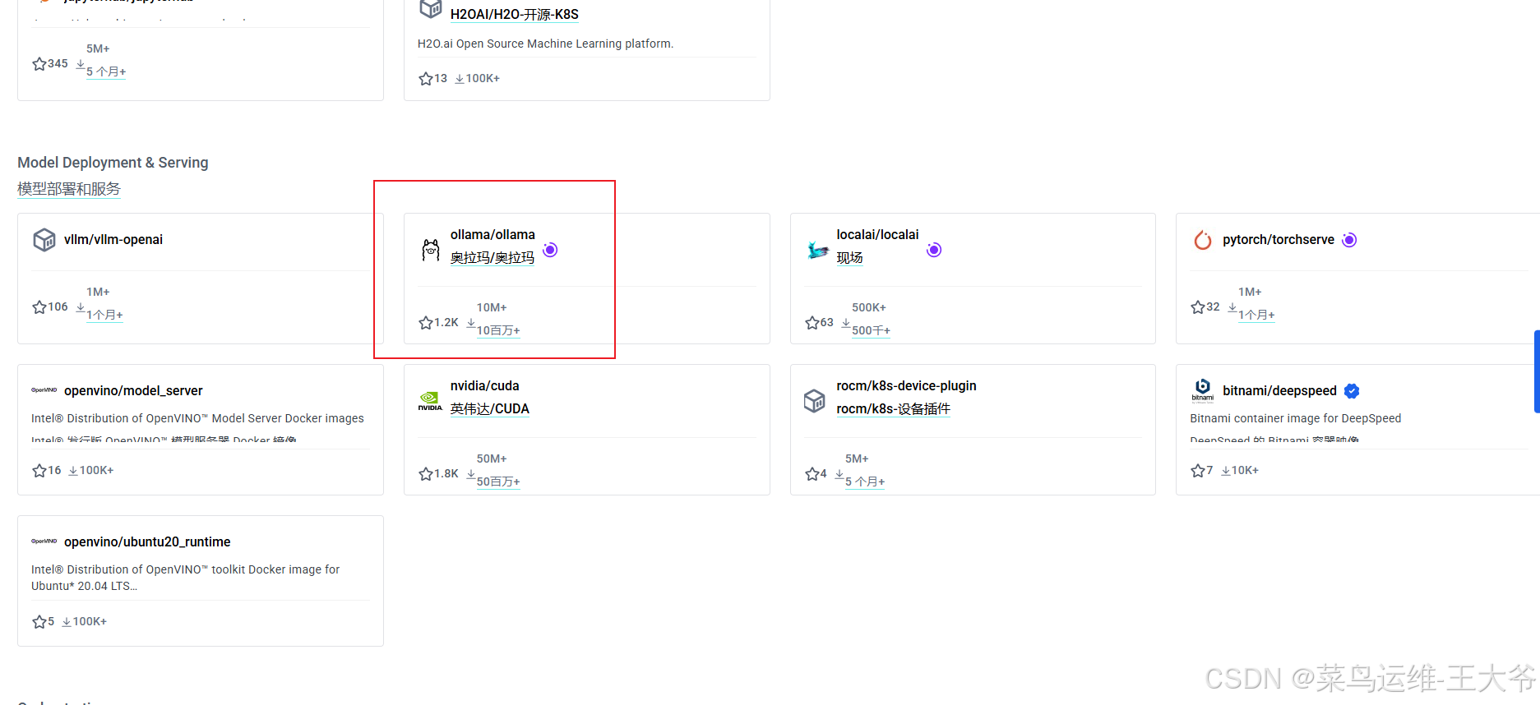Click the NVIDIA logo on nvidia/cuda card

pyautogui.click(x=430, y=401)
